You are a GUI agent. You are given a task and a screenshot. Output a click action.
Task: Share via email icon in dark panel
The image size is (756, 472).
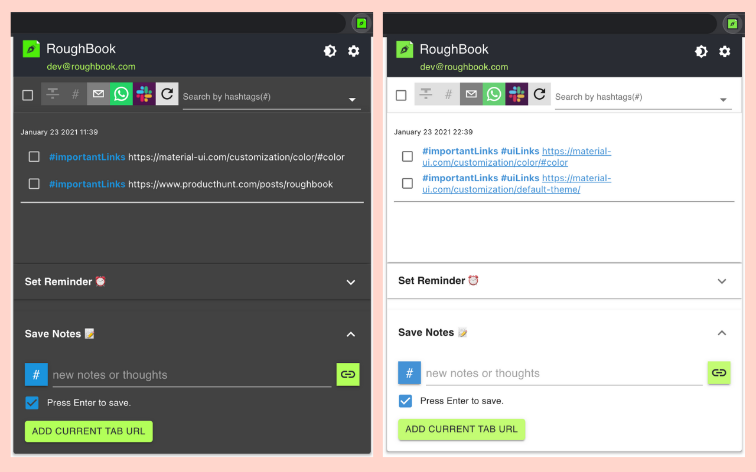click(98, 94)
